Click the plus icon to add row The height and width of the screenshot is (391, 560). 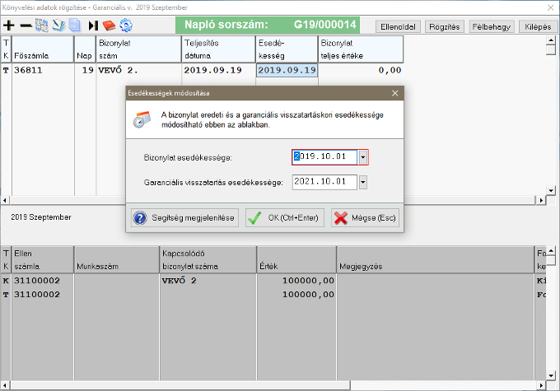pyautogui.click(x=9, y=26)
